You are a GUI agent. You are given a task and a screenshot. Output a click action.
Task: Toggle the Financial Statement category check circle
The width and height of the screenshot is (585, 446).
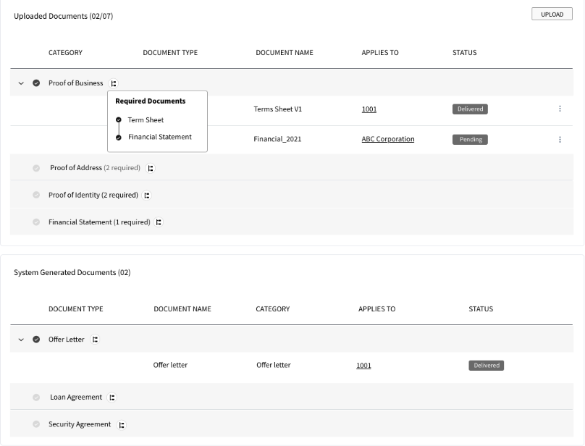pos(36,222)
